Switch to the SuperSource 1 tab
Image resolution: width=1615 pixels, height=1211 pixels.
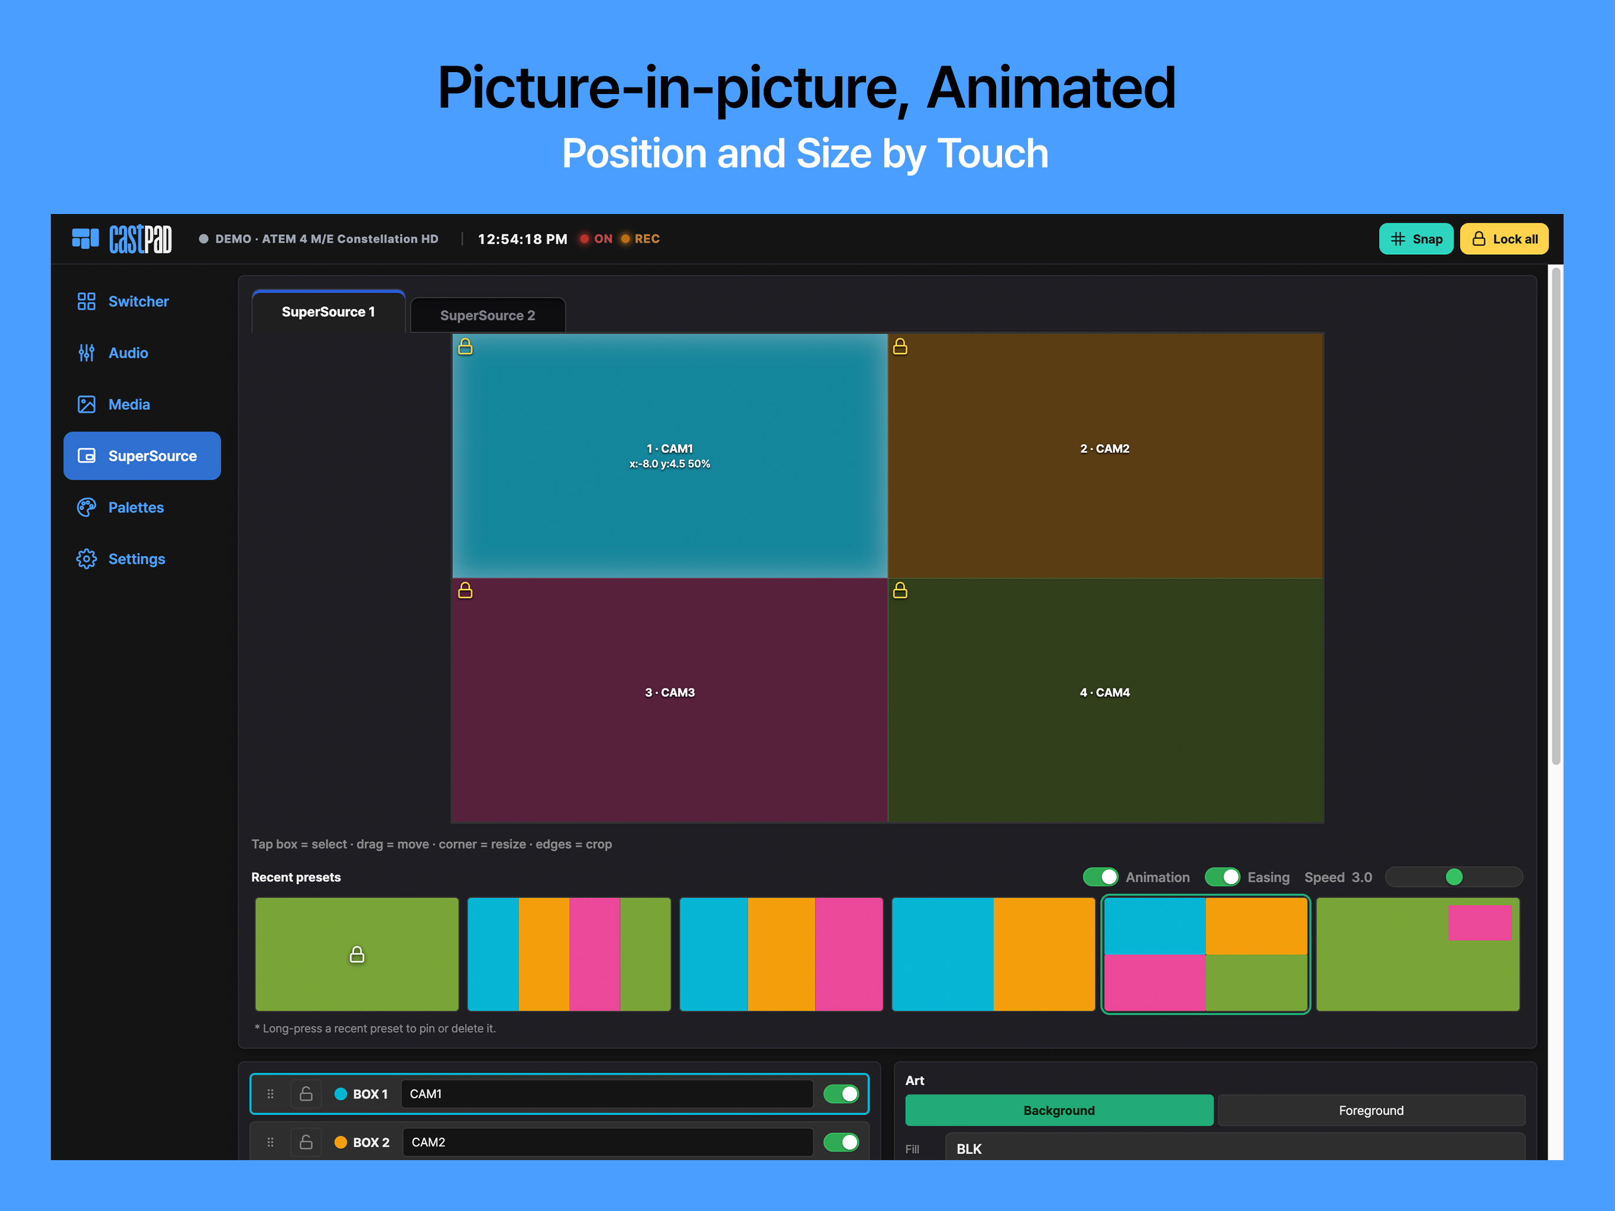click(x=329, y=312)
